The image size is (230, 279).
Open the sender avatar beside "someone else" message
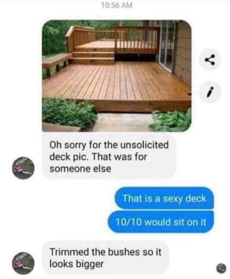click(x=23, y=168)
